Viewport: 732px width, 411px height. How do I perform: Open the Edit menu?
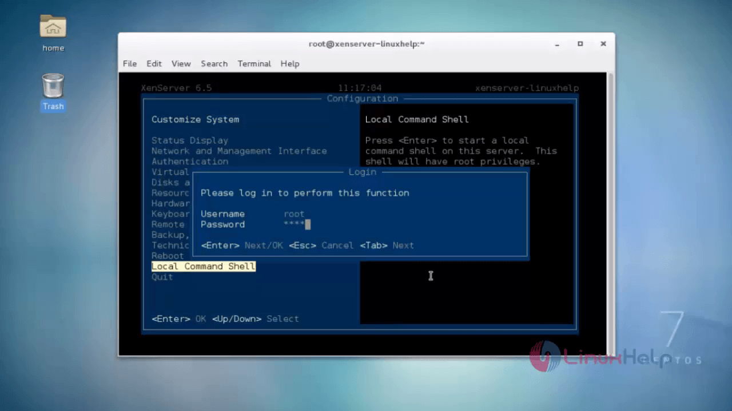[x=154, y=63]
